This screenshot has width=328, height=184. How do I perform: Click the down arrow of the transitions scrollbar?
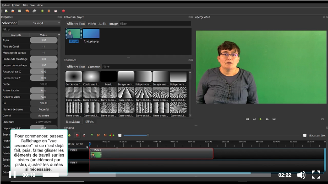[x=190, y=115]
